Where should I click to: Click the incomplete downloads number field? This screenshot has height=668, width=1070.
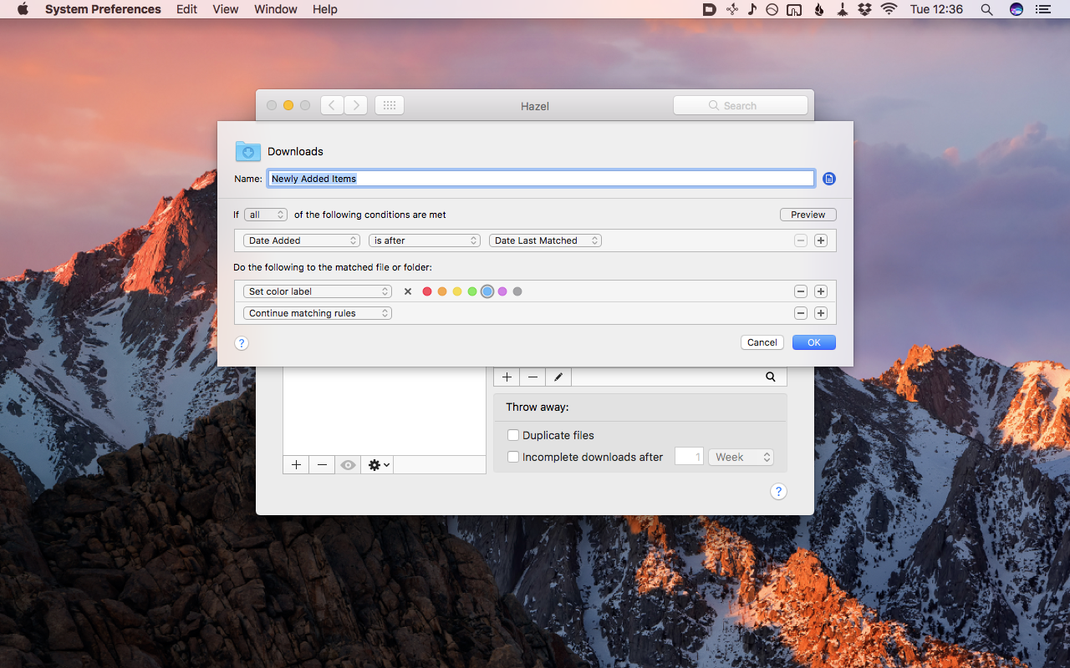tap(689, 457)
